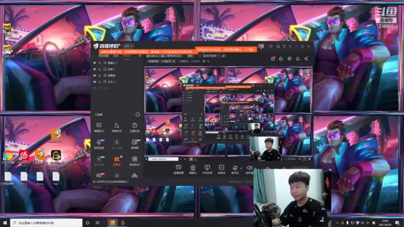Select 摄像头 1 source row
The image size is (404, 227).
point(118,63)
